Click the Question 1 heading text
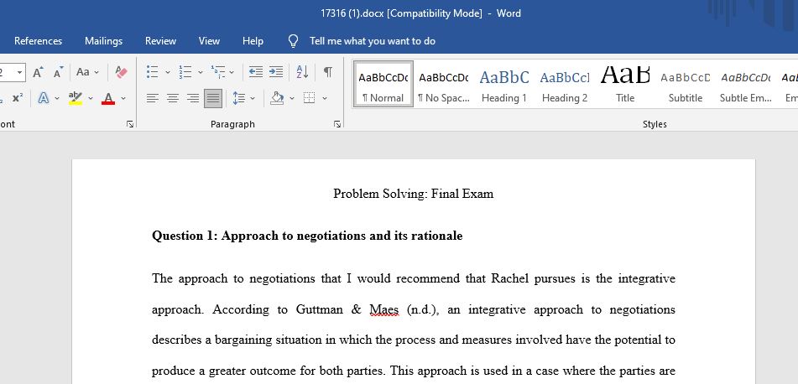This screenshot has width=798, height=384. click(x=307, y=236)
